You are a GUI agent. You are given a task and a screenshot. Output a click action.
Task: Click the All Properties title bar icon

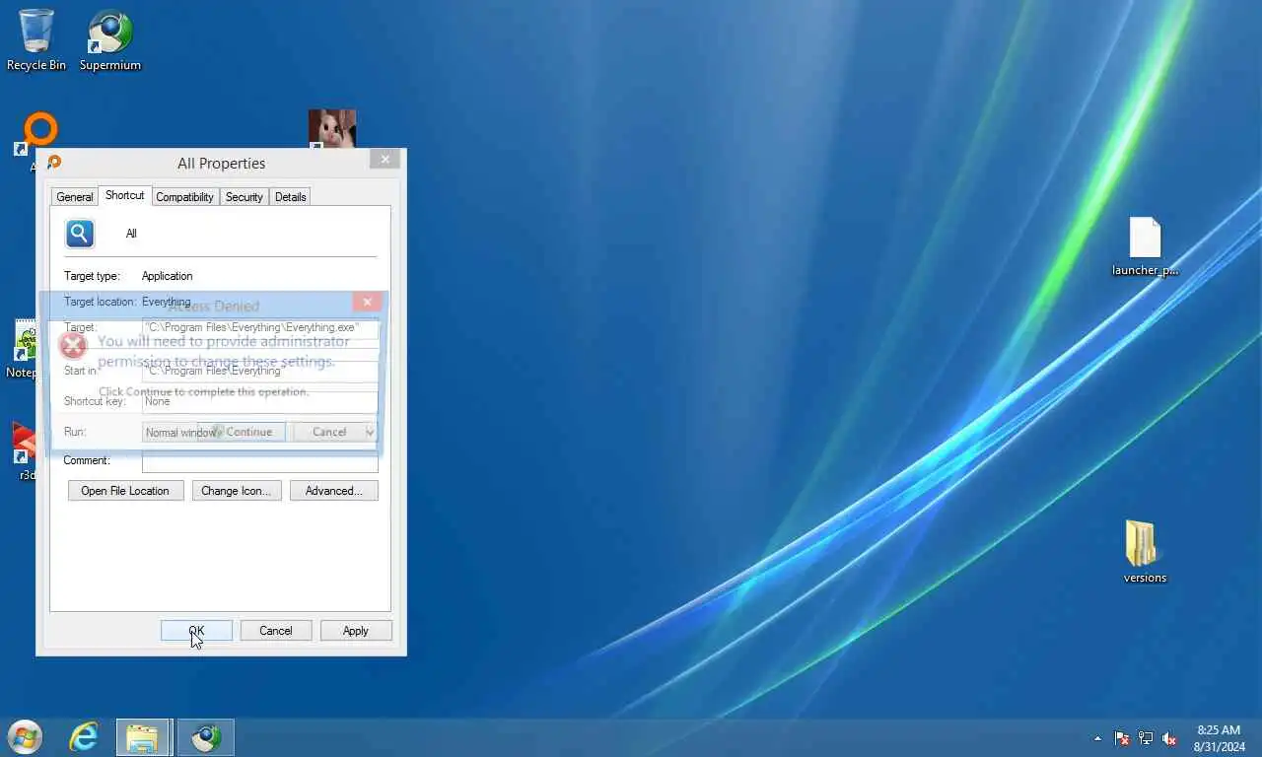click(x=54, y=163)
